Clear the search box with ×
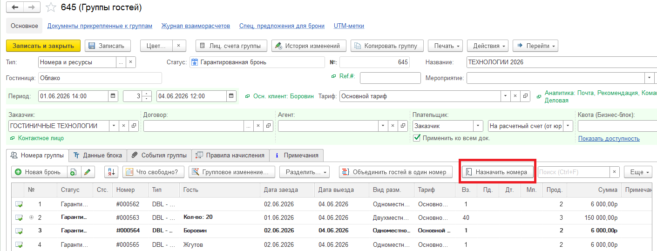 click(615, 172)
